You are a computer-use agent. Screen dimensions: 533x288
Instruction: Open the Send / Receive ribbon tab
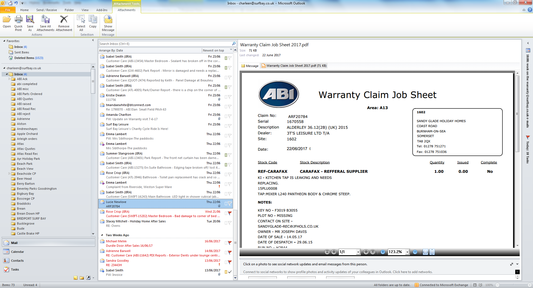(x=46, y=10)
